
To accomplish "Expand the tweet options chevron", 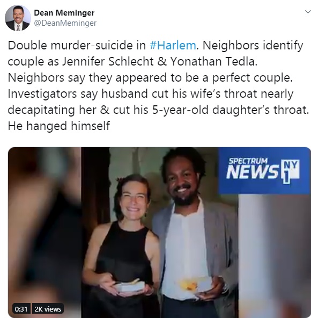I will (x=308, y=12).
